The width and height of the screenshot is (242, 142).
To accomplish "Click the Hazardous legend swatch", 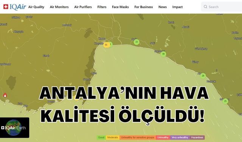I will tap(197, 137).
